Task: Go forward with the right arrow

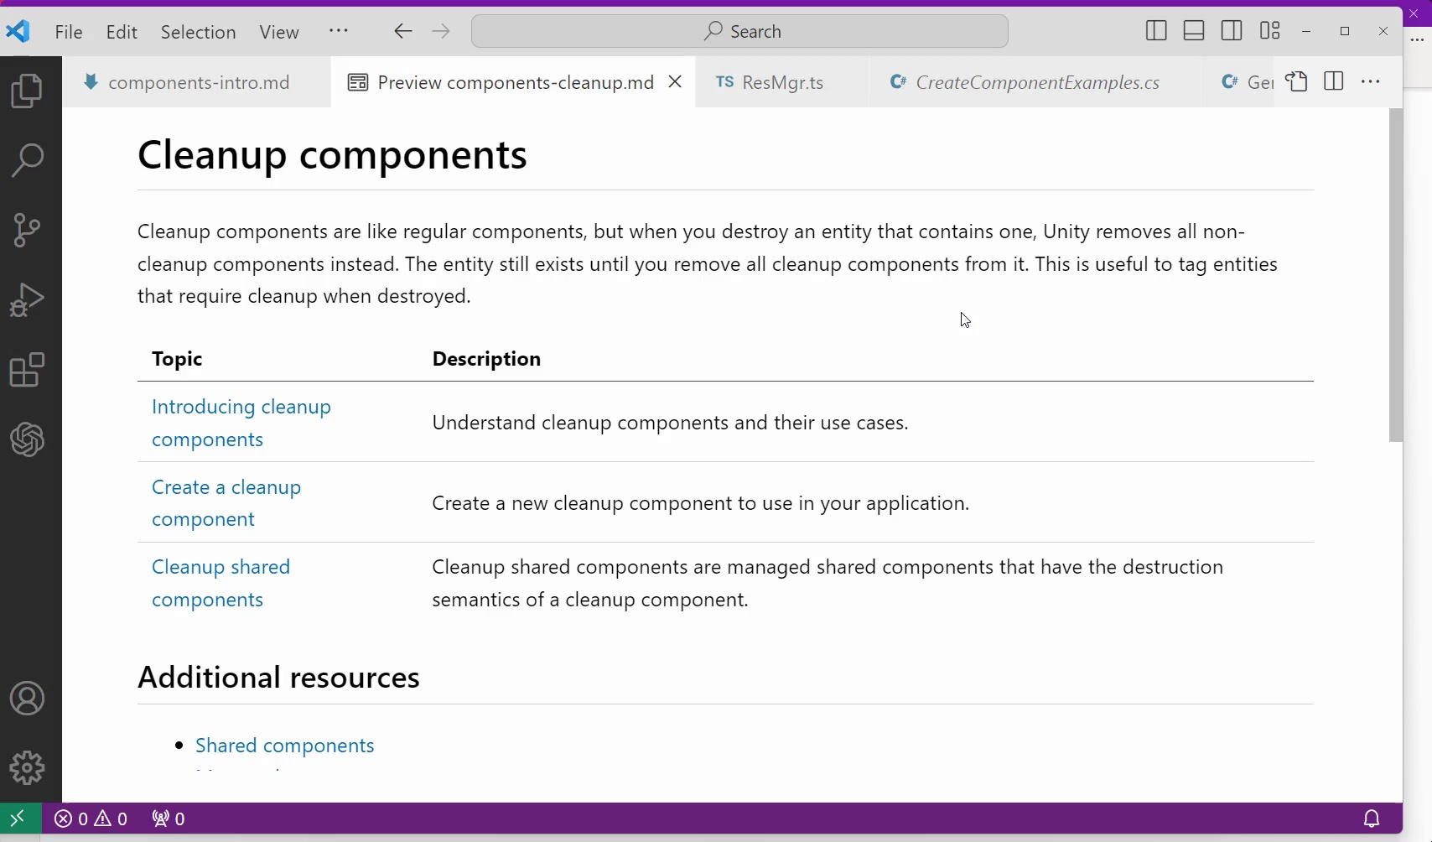Action: (441, 32)
